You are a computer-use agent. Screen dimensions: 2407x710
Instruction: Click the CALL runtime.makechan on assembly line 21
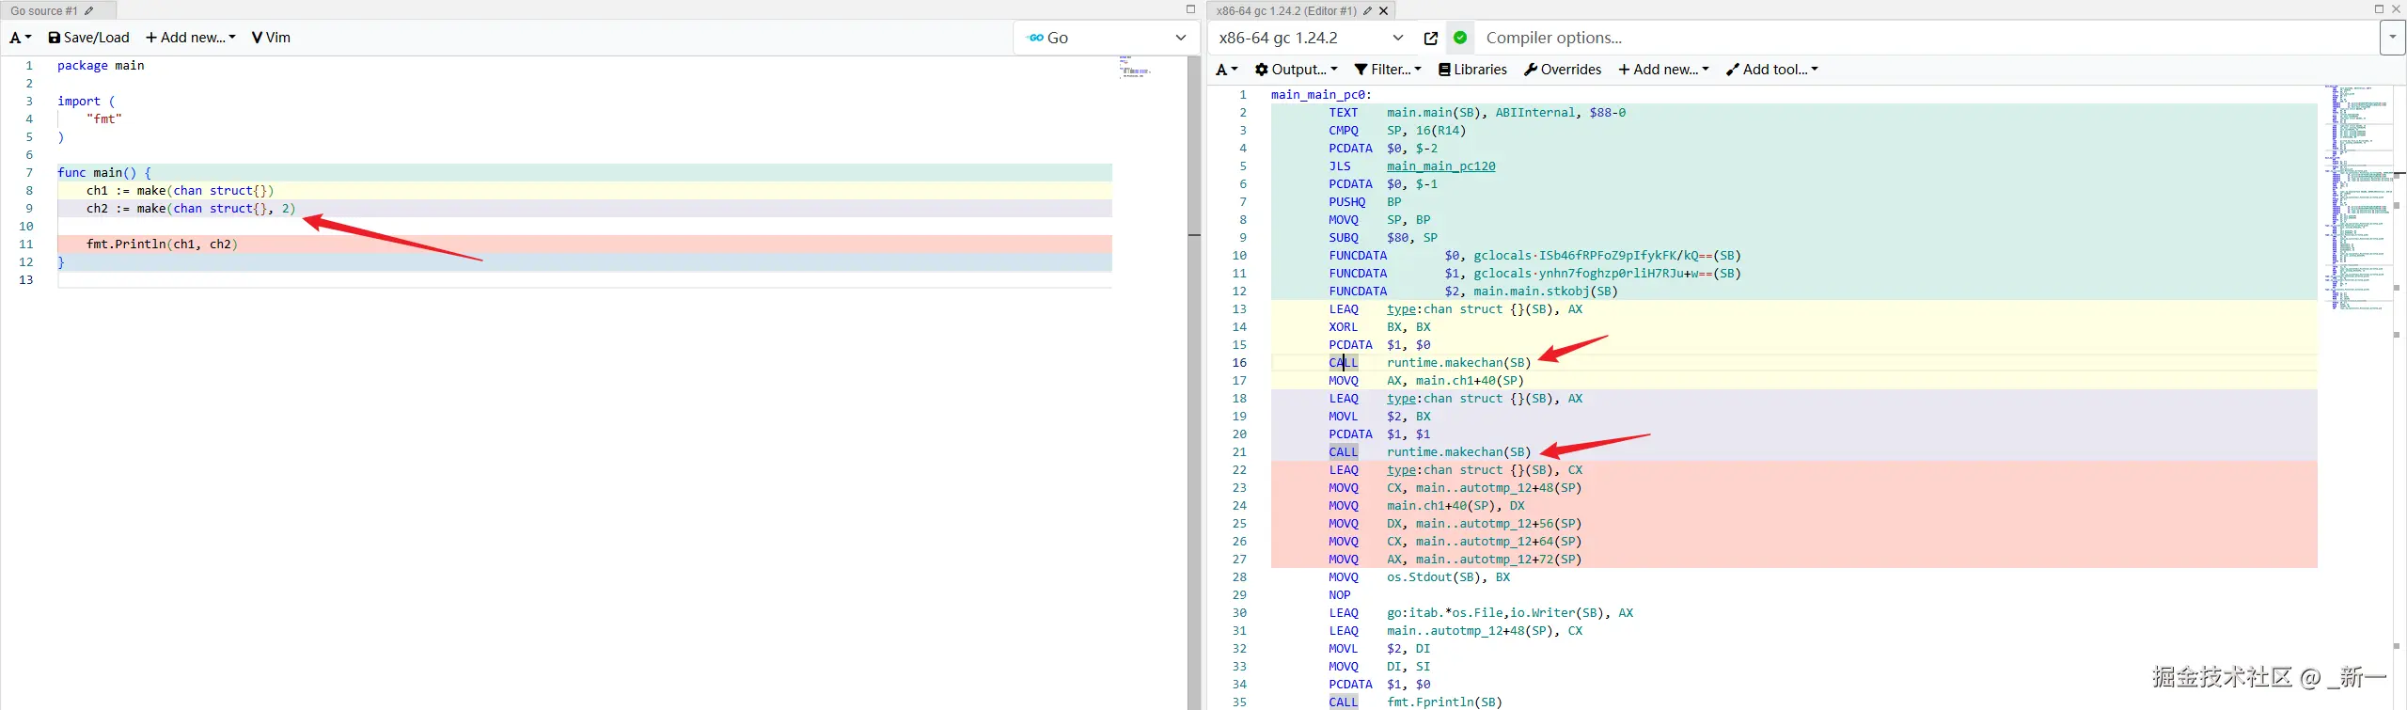(1429, 452)
